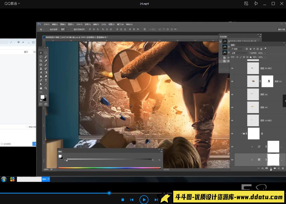Select the Elliptical Marquee tool

tap(46, 53)
